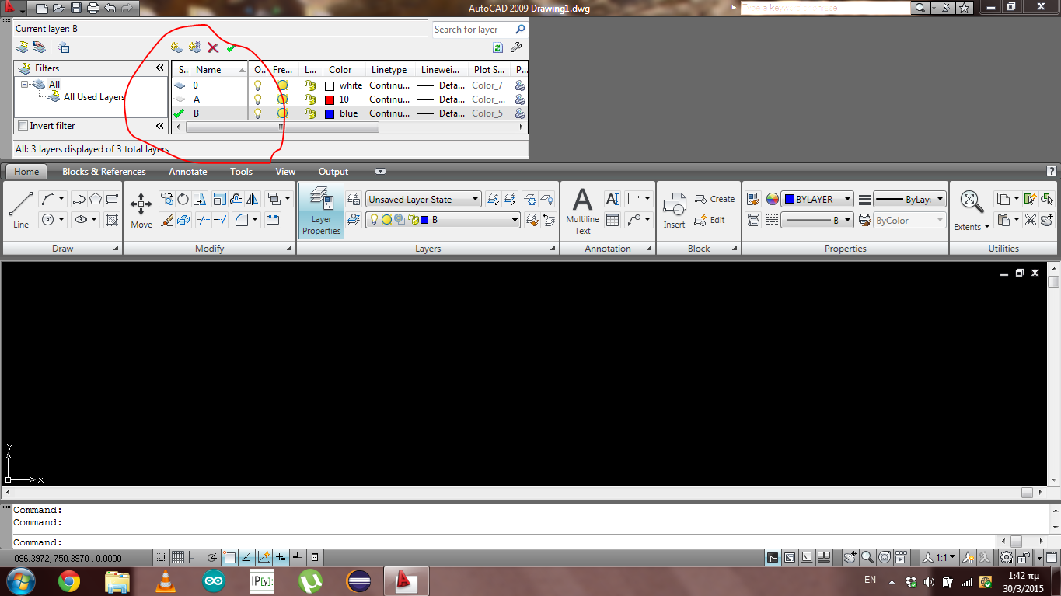The image size is (1061, 596).
Task: Select the Erase tool in Modify panel
Action: pyautogui.click(x=166, y=220)
